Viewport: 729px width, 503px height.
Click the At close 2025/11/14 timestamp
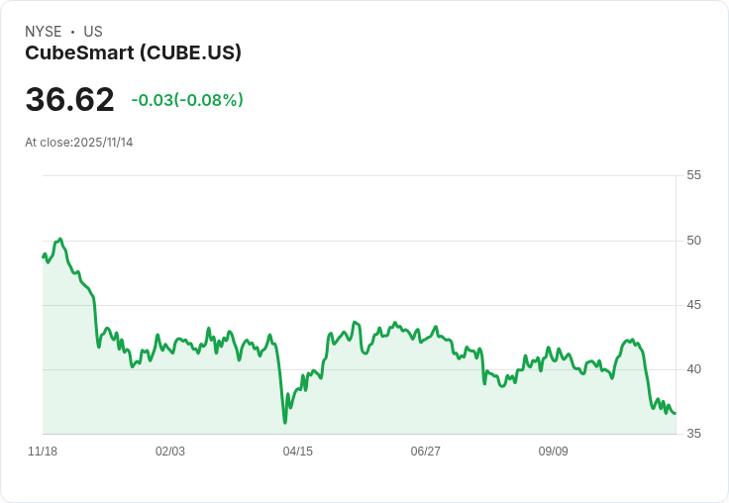click(x=79, y=143)
